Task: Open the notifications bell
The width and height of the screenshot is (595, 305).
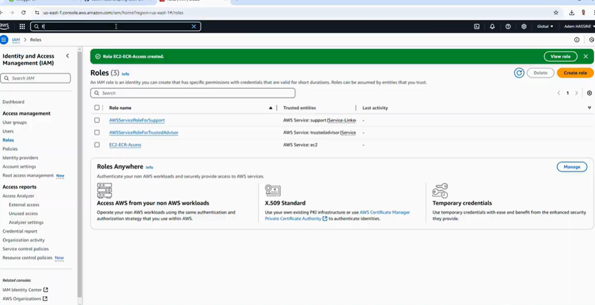Action: [492, 27]
